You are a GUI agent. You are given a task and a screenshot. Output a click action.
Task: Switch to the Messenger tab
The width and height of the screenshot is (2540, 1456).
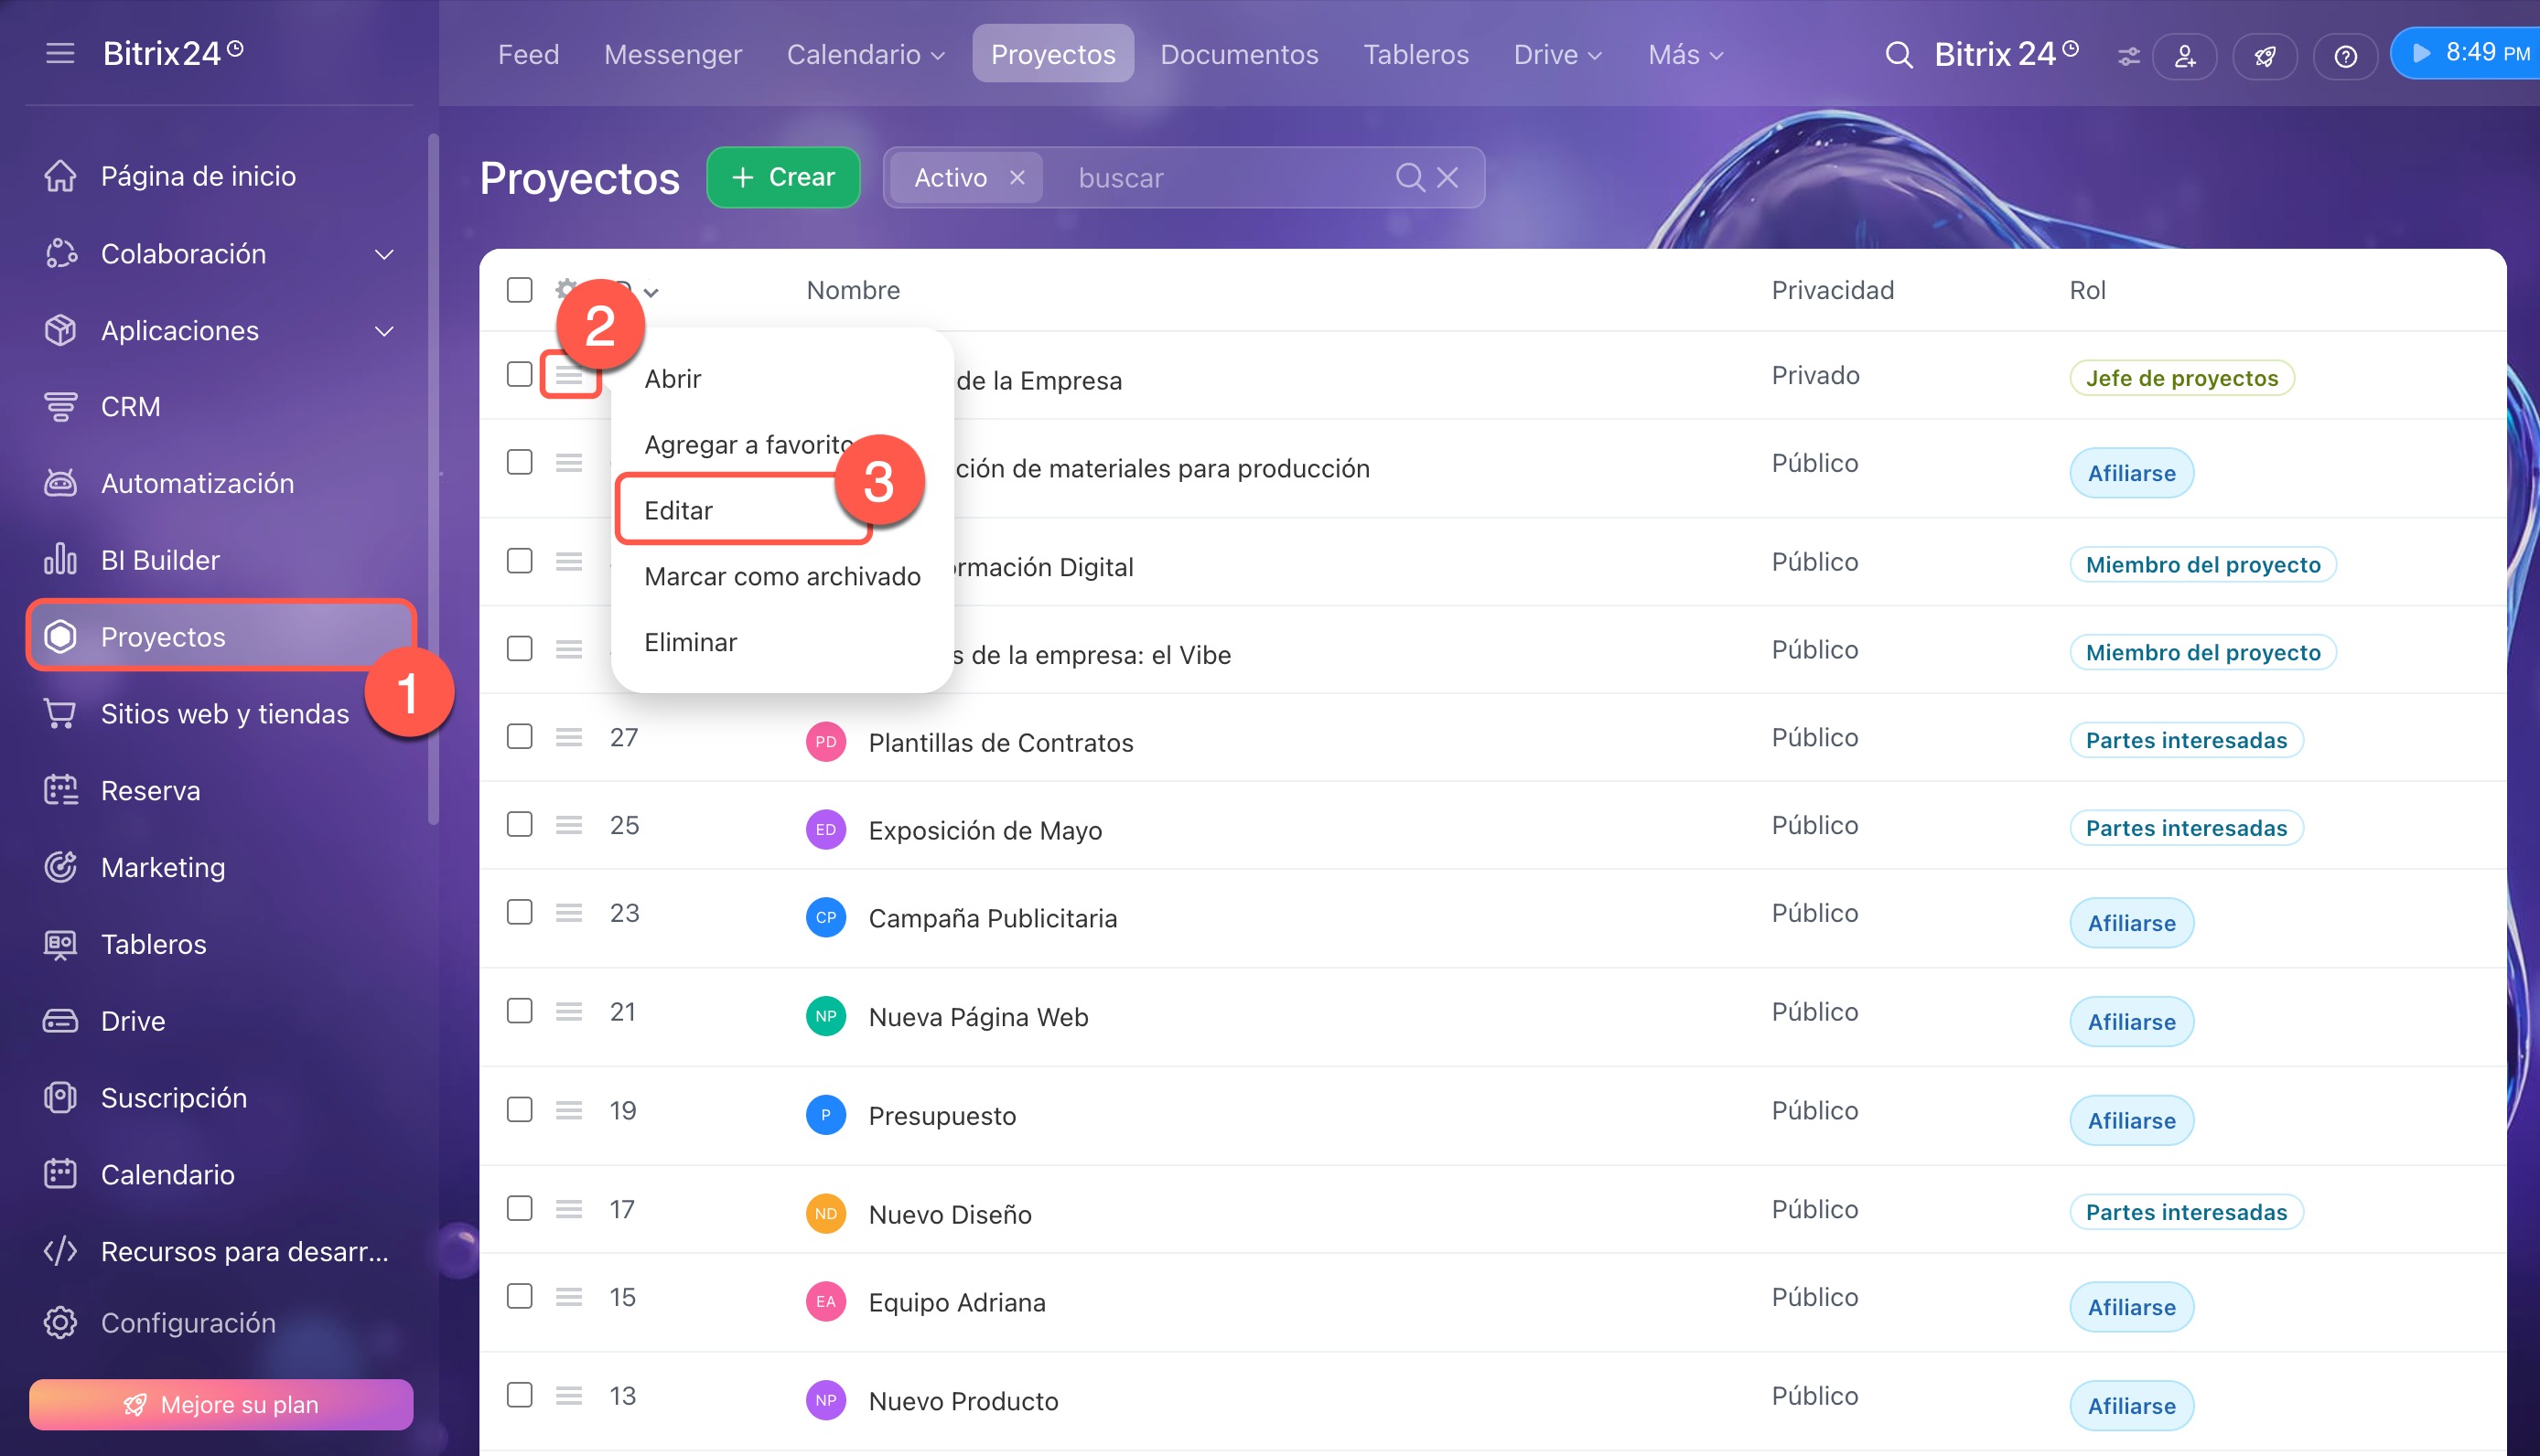pos(673,54)
